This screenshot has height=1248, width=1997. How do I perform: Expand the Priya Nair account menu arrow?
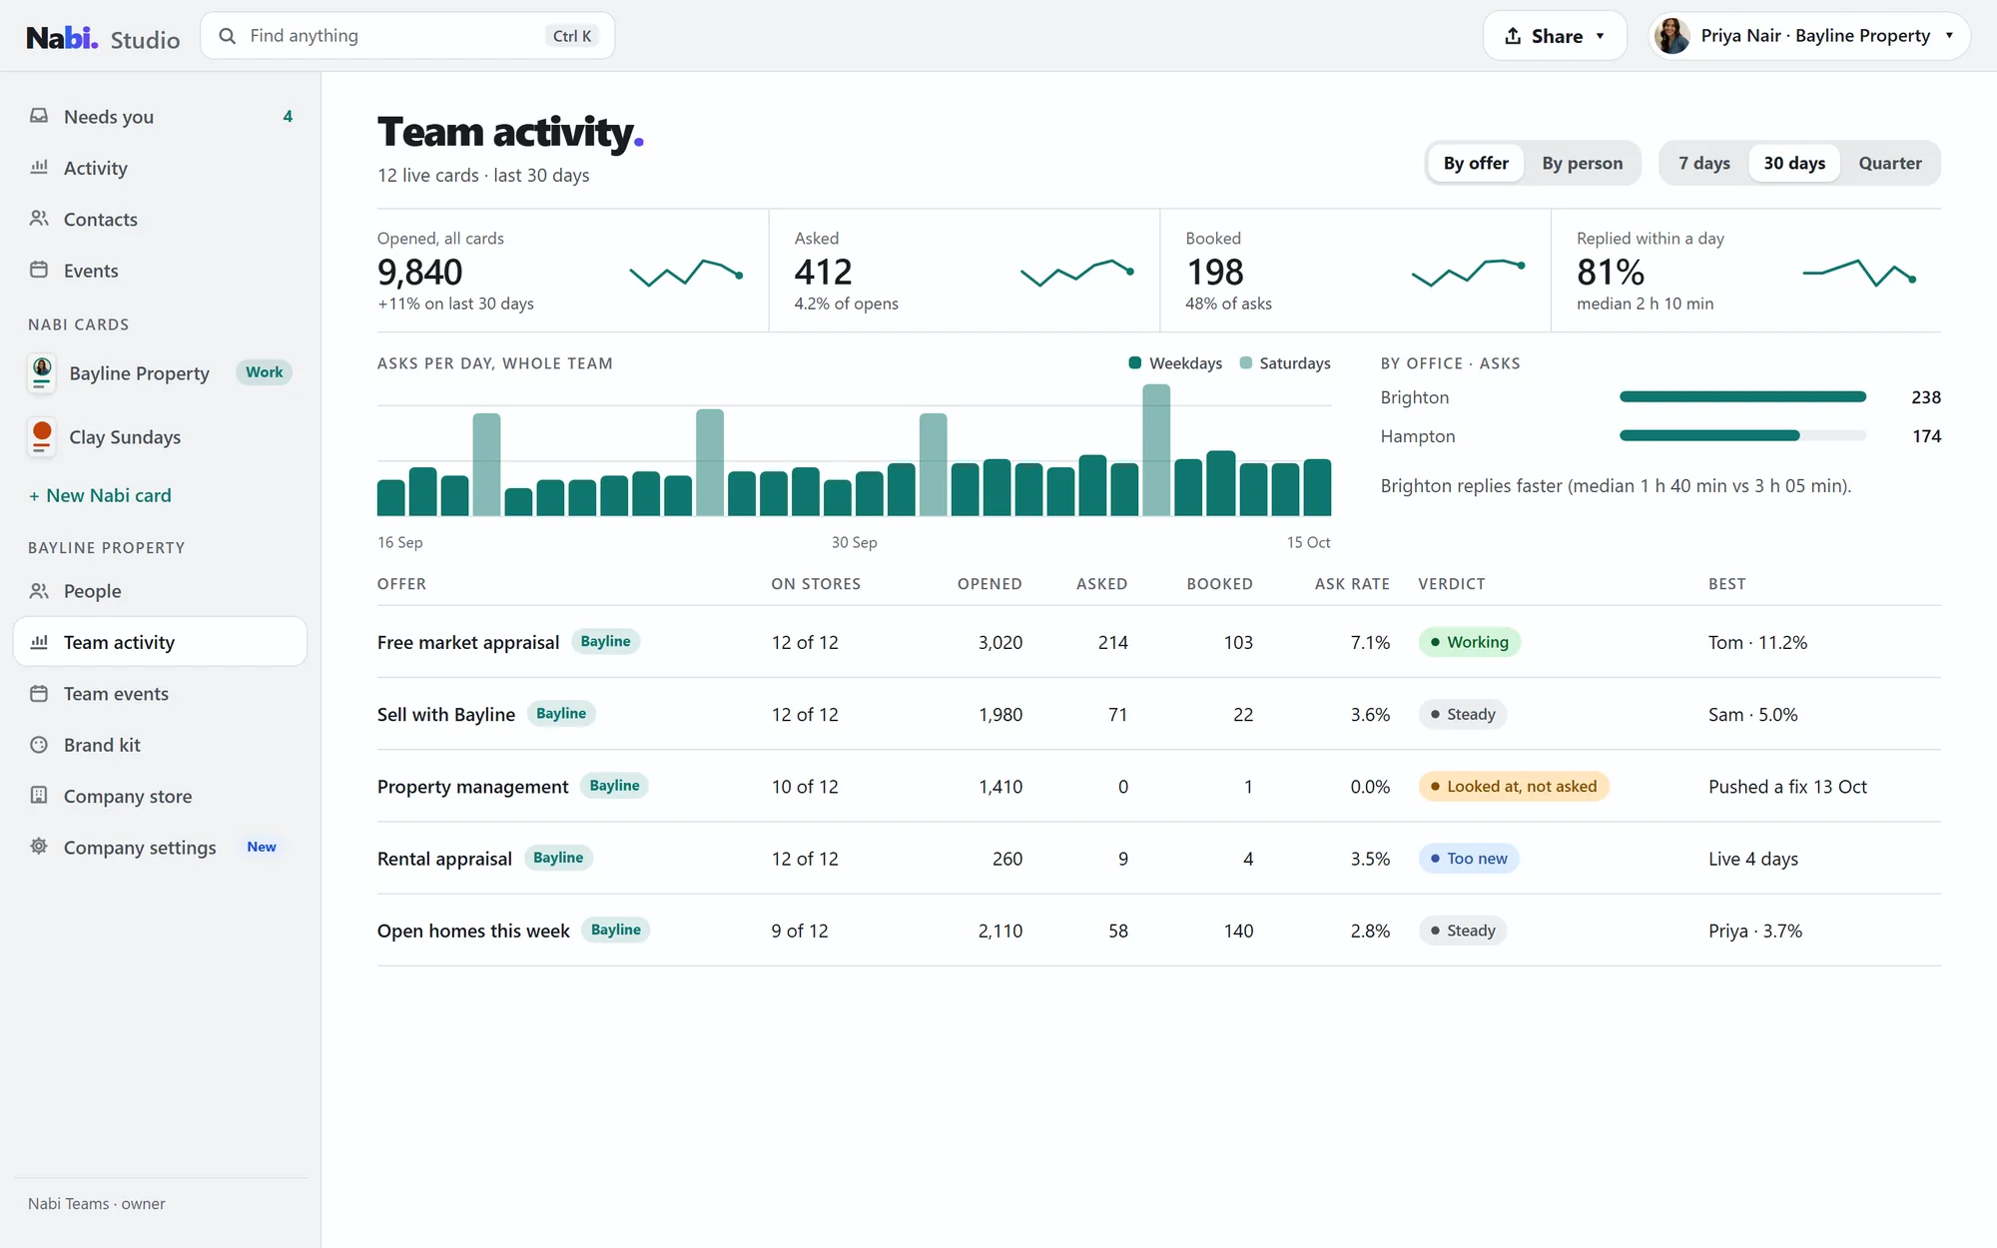[1949, 36]
